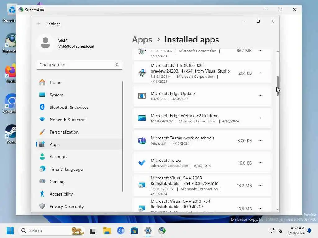Click Microsoft Teams app icon
The image size is (318, 238).
142,140
